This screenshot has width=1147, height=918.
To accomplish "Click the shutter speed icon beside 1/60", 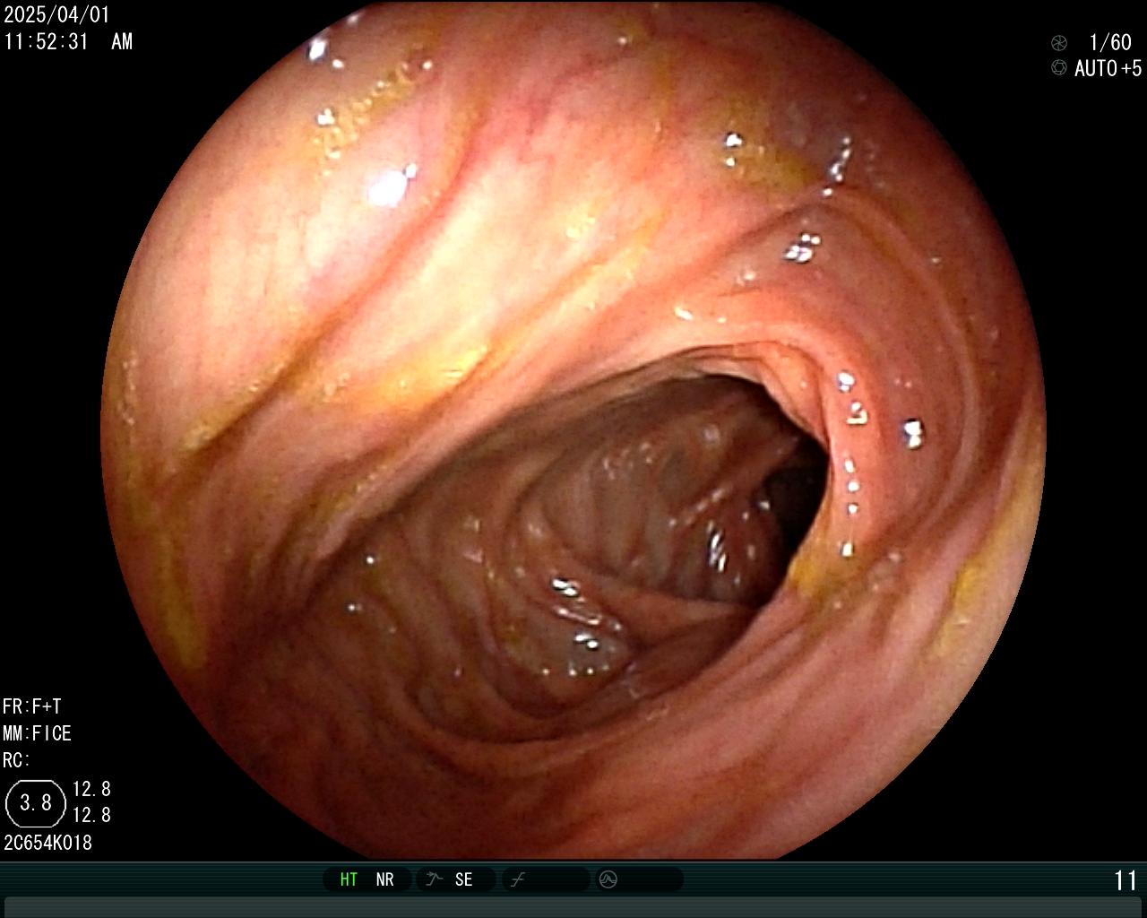I will [1059, 42].
